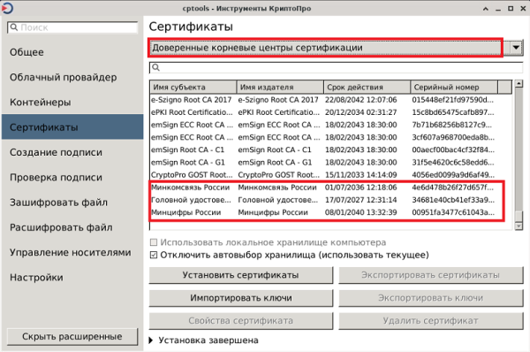Click 'Экспортировать ключи' button
530x352 pixels.
[431, 298]
